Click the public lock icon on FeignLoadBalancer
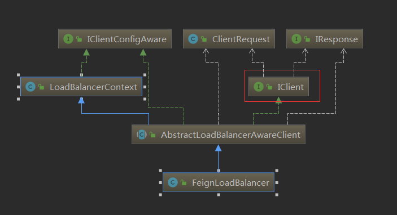This screenshot has width=397, height=215. click(x=184, y=182)
